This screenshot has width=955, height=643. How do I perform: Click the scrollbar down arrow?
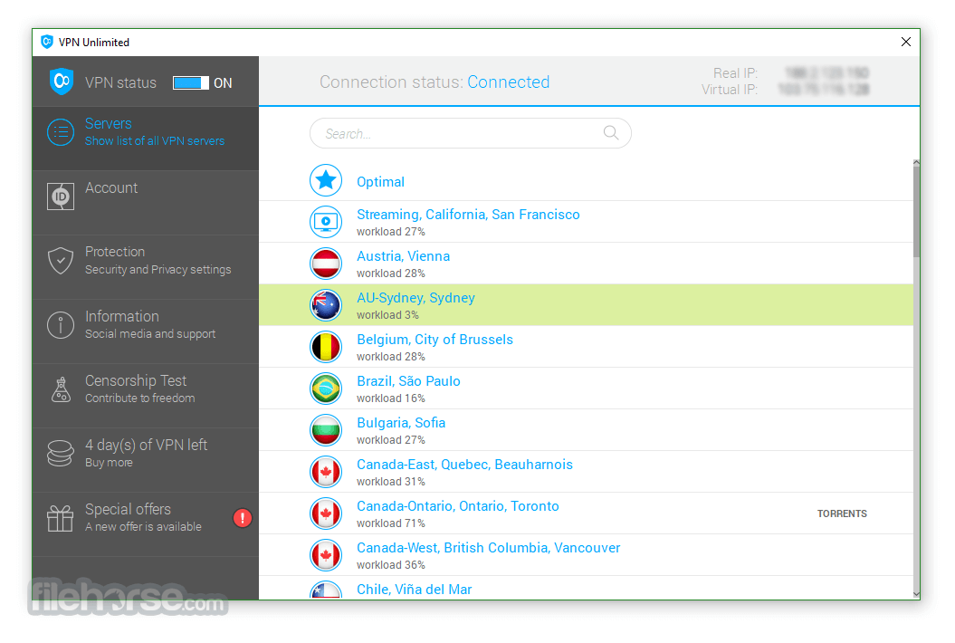click(x=916, y=594)
